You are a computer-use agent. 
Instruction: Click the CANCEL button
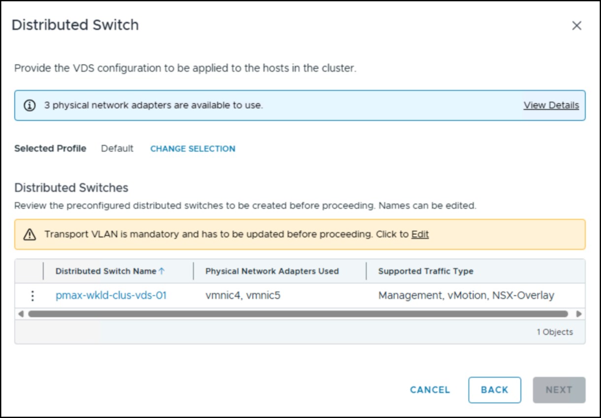pyautogui.click(x=430, y=390)
